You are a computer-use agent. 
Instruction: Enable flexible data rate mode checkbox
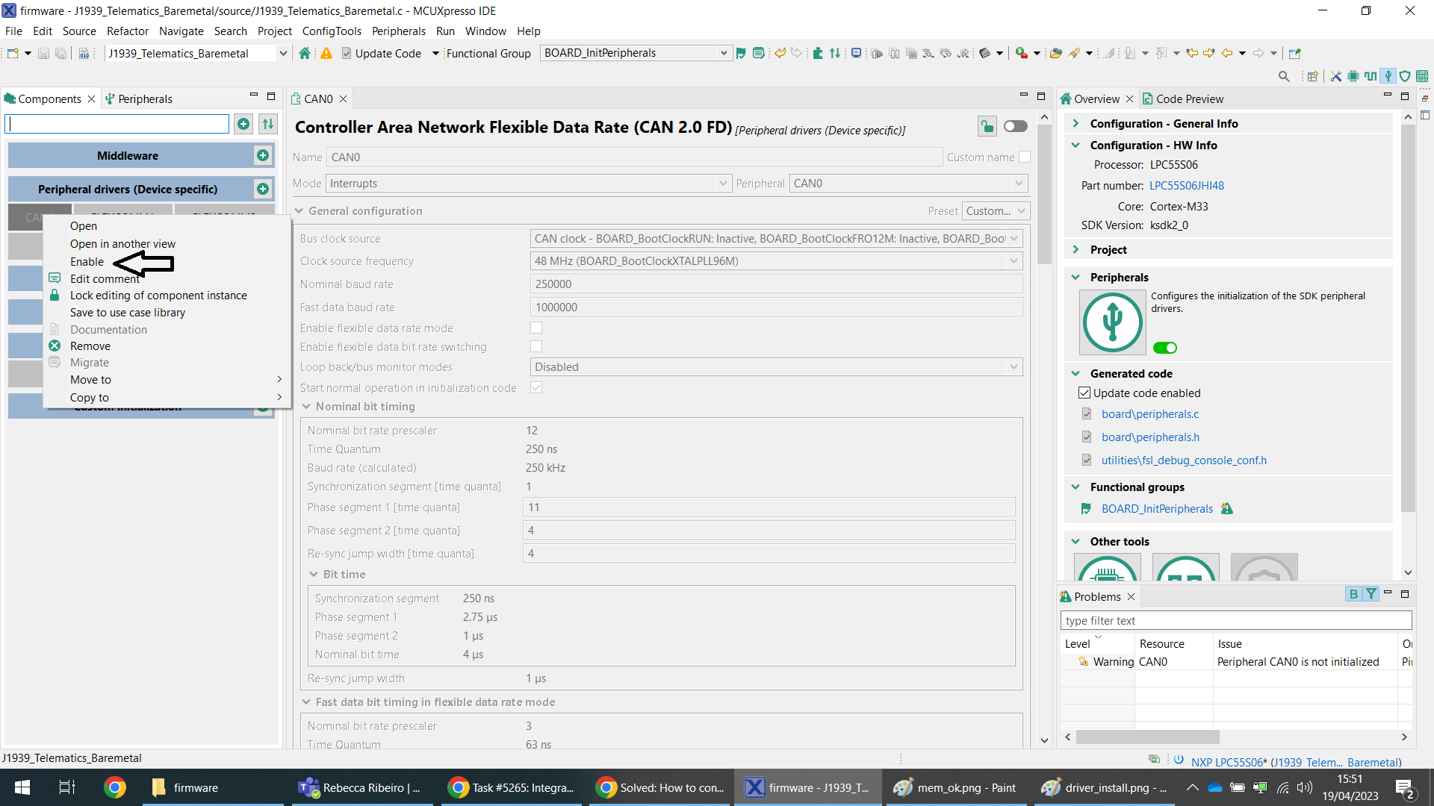pos(536,328)
